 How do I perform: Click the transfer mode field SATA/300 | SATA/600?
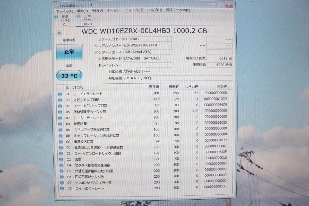(147, 58)
